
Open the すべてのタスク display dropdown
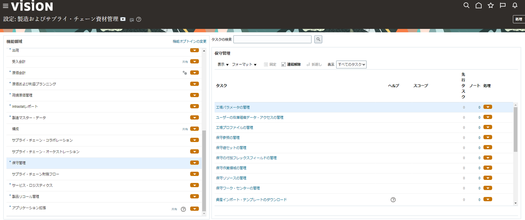pos(351,64)
